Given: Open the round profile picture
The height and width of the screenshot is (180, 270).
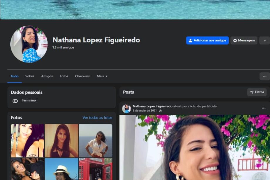Looking at the screenshot, I should coord(29,44).
